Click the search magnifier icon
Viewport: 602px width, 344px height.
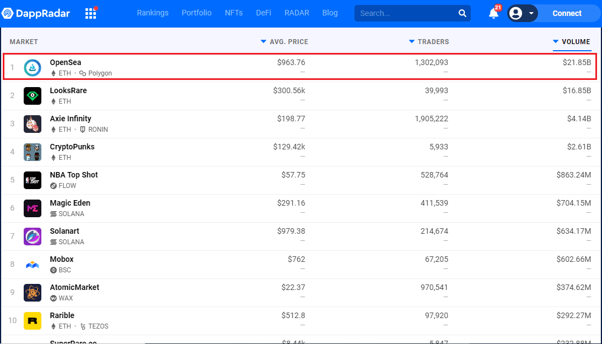tap(462, 13)
